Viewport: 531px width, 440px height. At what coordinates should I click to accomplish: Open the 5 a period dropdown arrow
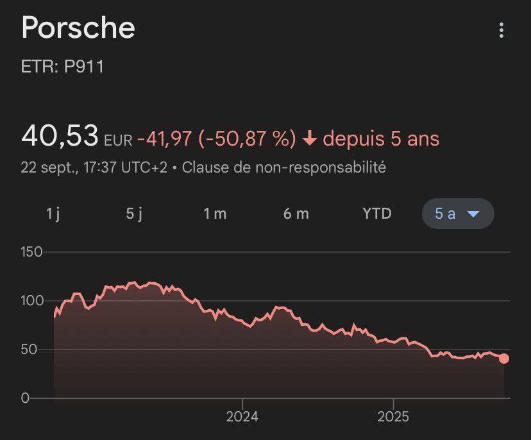(473, 214)
